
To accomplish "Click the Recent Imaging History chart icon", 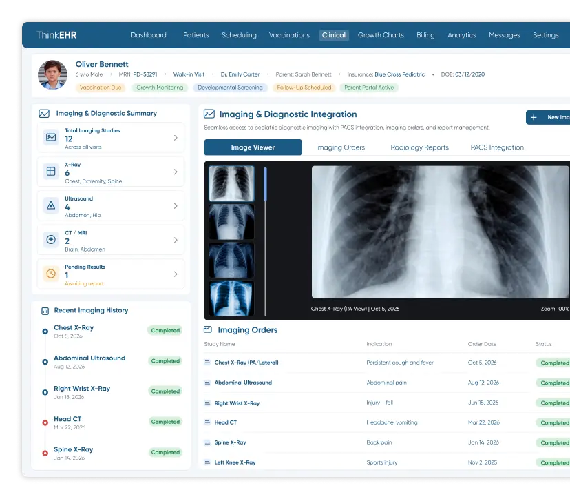I will 45,311.
